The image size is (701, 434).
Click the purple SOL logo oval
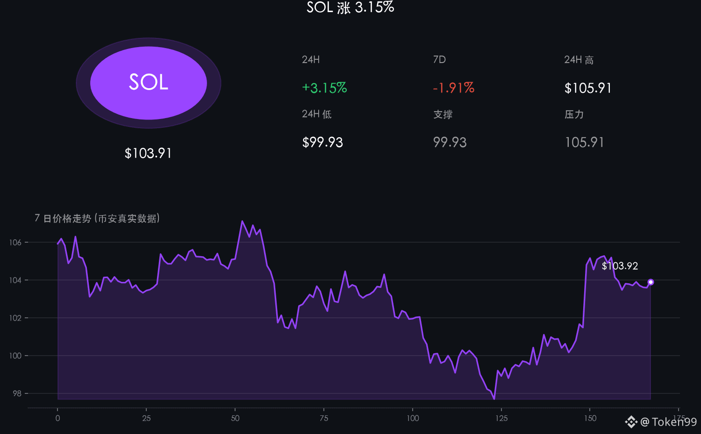click(x=149, y=83)
